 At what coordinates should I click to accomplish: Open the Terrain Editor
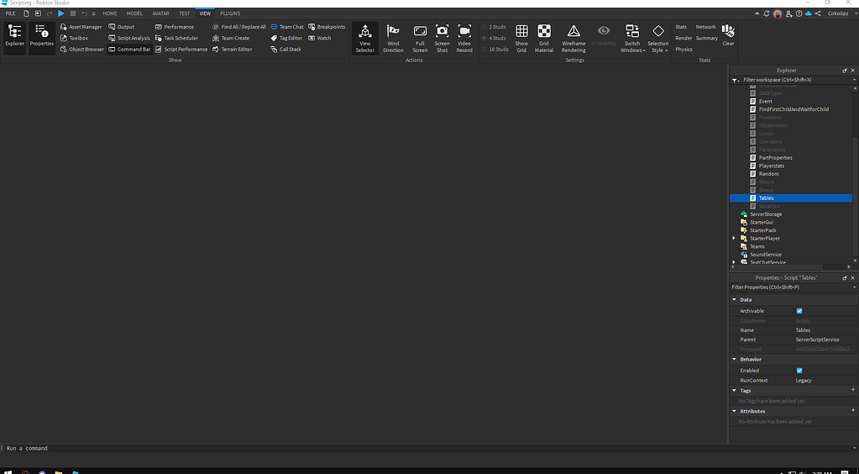(x=233, y=50)
